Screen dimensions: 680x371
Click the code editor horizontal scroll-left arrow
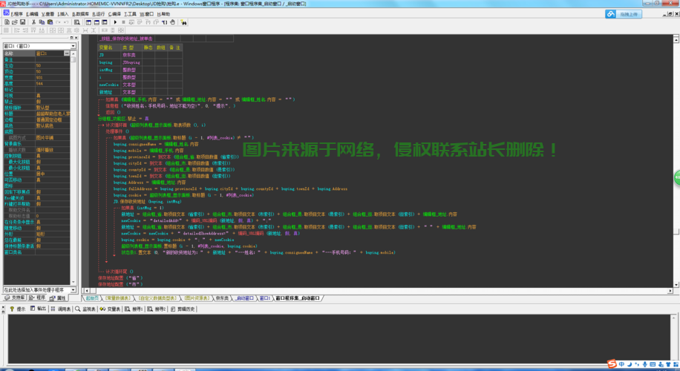click(86, 291)
